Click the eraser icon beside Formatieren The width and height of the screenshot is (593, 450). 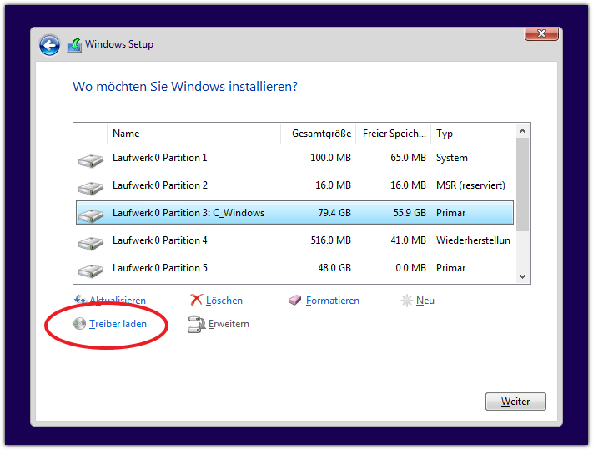coord(295,301)
